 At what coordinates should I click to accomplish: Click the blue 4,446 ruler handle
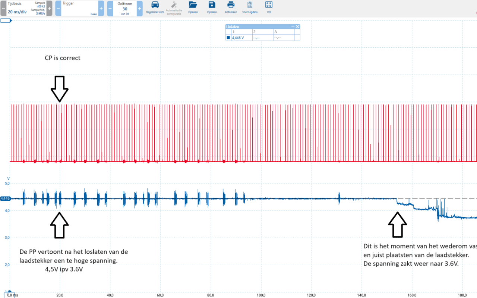5,199
